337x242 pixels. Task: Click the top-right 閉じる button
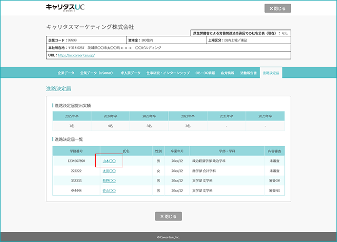(x=277, y=8)
